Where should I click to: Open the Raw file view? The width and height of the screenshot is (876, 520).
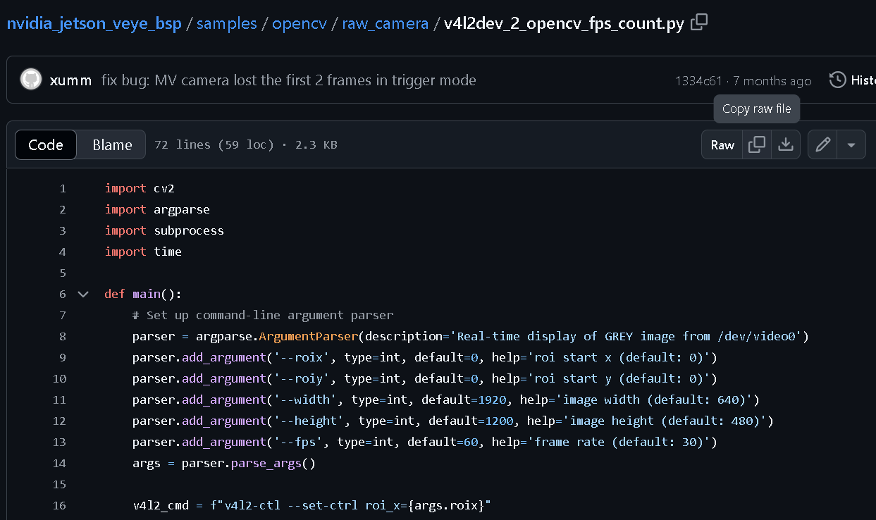click(x=722, y=144)
